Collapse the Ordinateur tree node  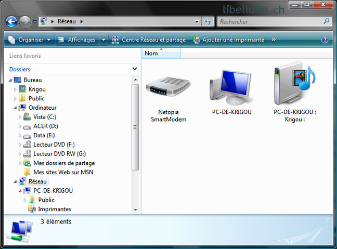point(15,108)
